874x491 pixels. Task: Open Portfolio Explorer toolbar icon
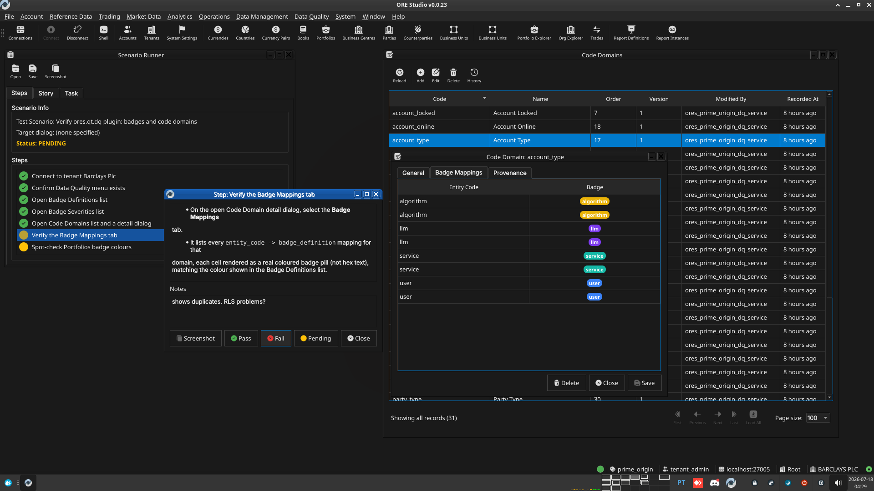(534, 33)
